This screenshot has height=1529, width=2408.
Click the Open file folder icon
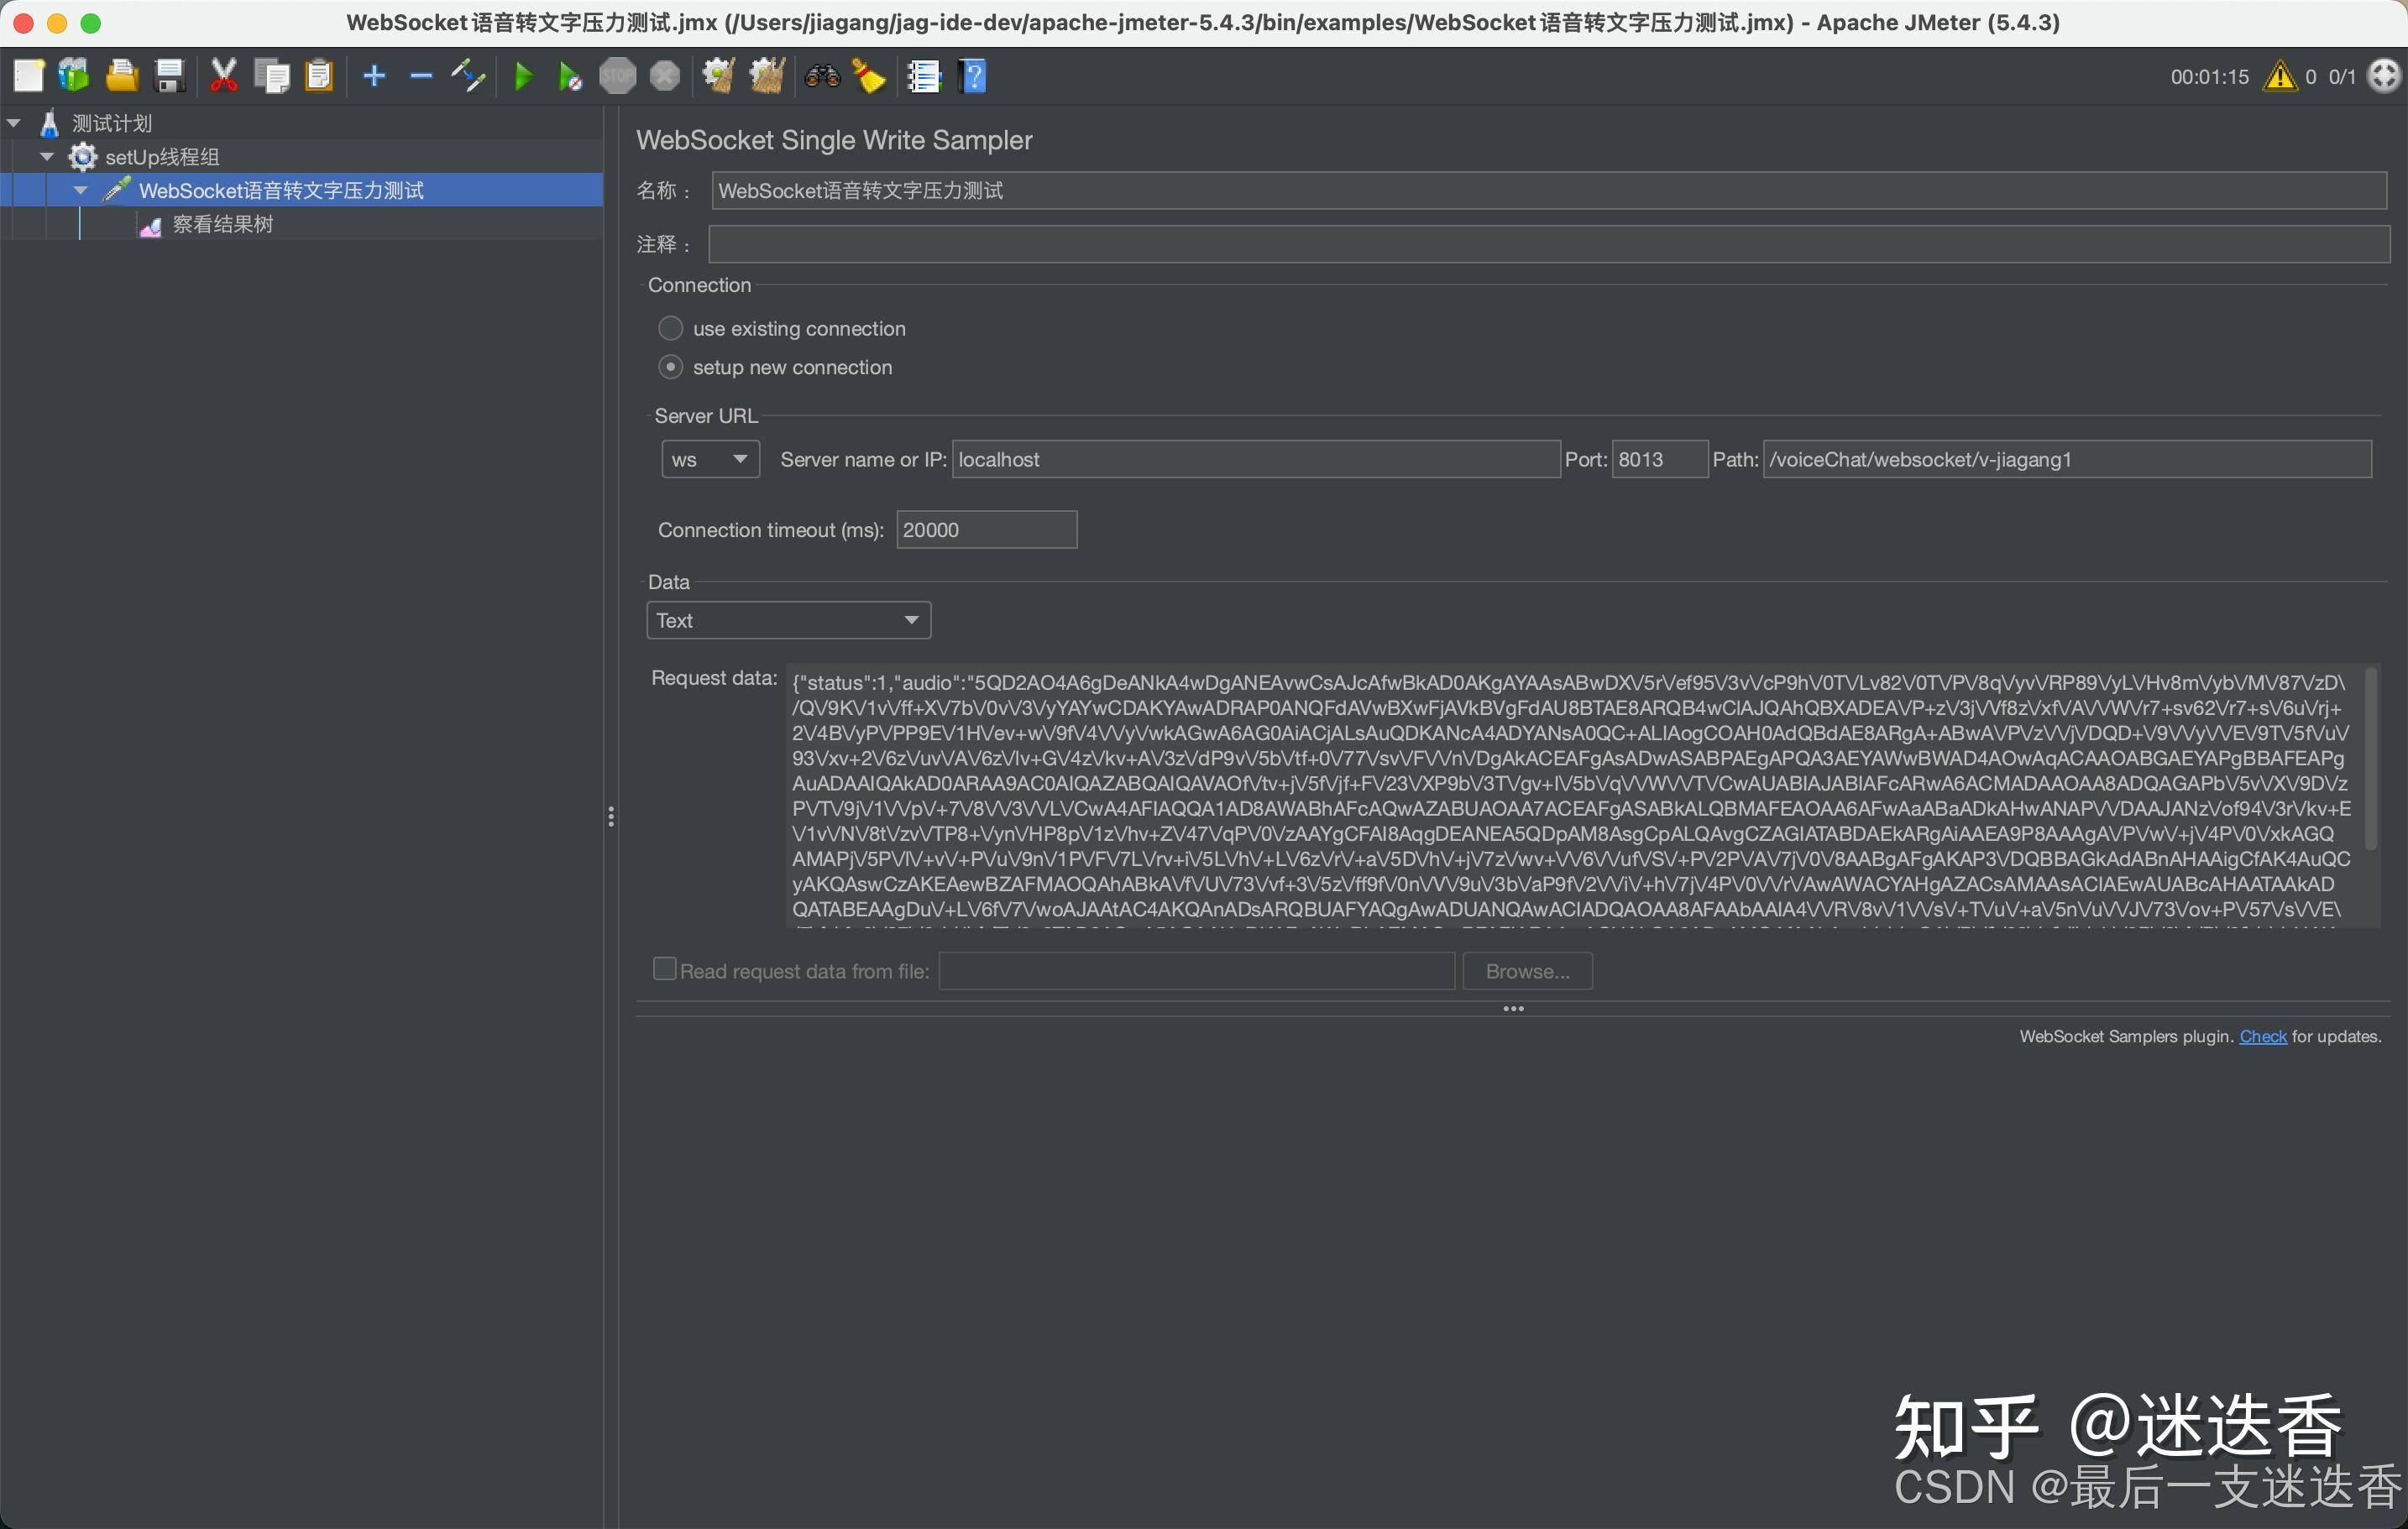coord(122,76)
